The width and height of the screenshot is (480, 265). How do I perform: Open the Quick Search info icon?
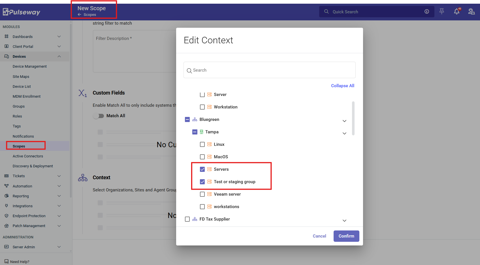click(427, 12)
